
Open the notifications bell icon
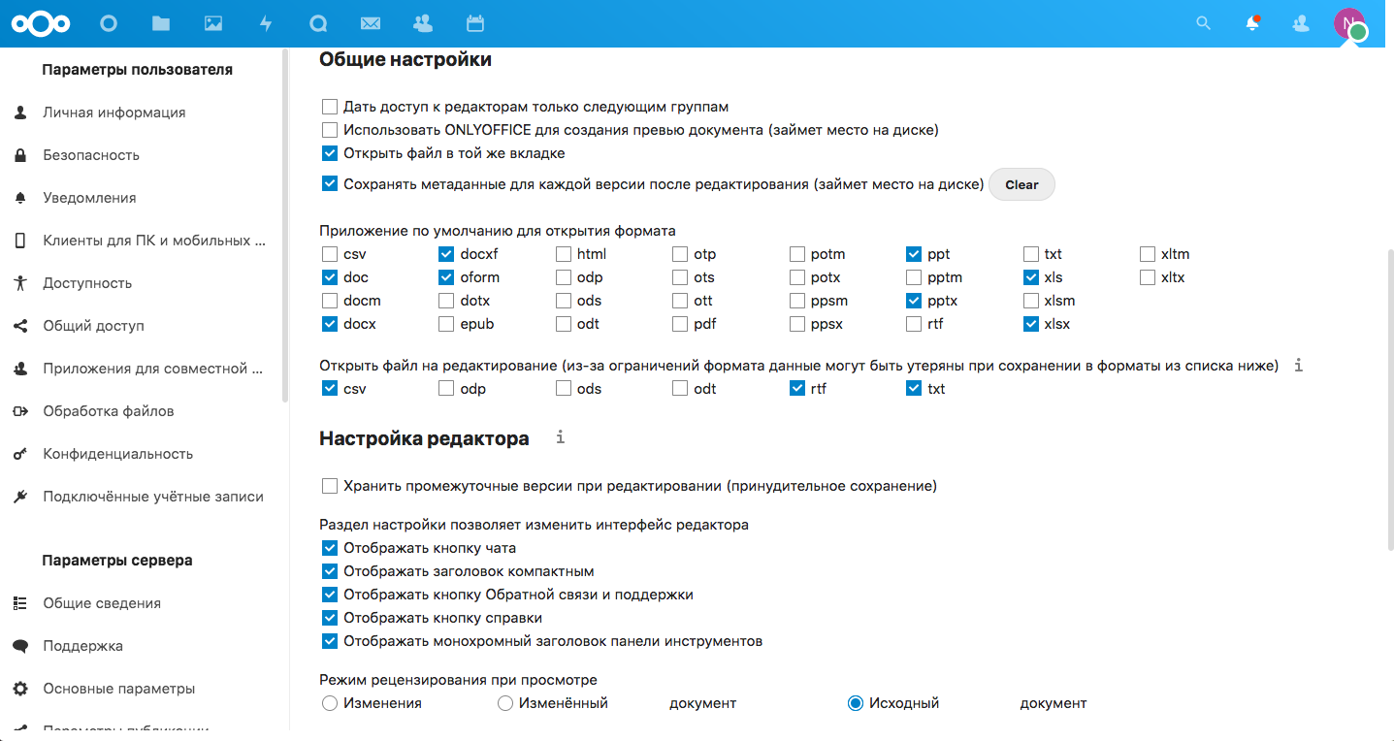pyautogui.click(x=1253, y=23)
